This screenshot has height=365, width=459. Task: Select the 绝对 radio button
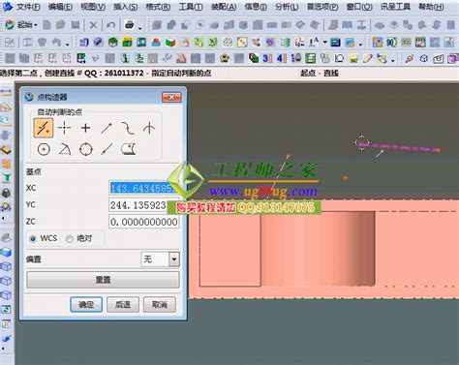click(69, 239)
